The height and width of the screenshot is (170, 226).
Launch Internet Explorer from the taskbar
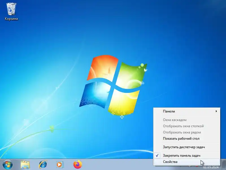tap(43, 165)
